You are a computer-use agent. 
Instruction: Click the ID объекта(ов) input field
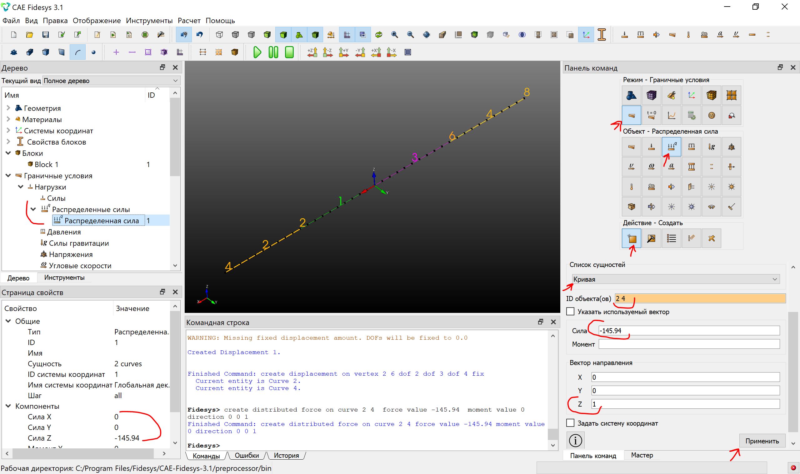[x=700, y=299]
